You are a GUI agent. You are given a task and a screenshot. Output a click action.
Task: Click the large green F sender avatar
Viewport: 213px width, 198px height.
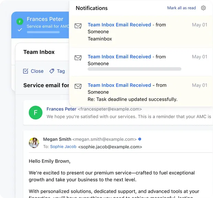36,112
